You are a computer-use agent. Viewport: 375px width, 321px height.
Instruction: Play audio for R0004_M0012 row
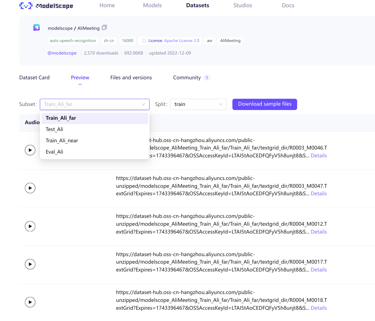coord(30,226)
